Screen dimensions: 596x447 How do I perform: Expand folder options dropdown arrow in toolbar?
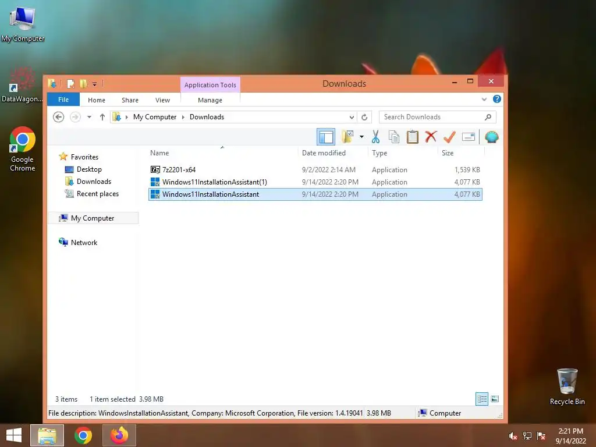coord(361,137)
